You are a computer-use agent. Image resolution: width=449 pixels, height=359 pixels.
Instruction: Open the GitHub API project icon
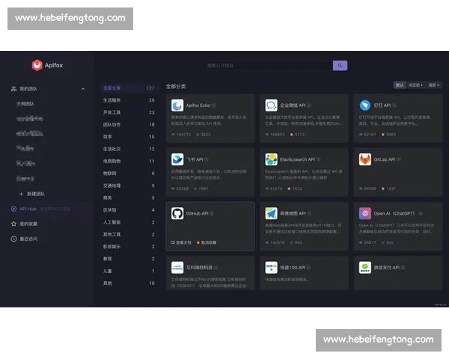177,213
